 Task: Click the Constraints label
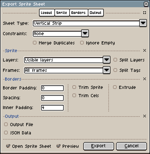15,34
